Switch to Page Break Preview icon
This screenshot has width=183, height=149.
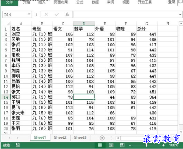(122, 145)
